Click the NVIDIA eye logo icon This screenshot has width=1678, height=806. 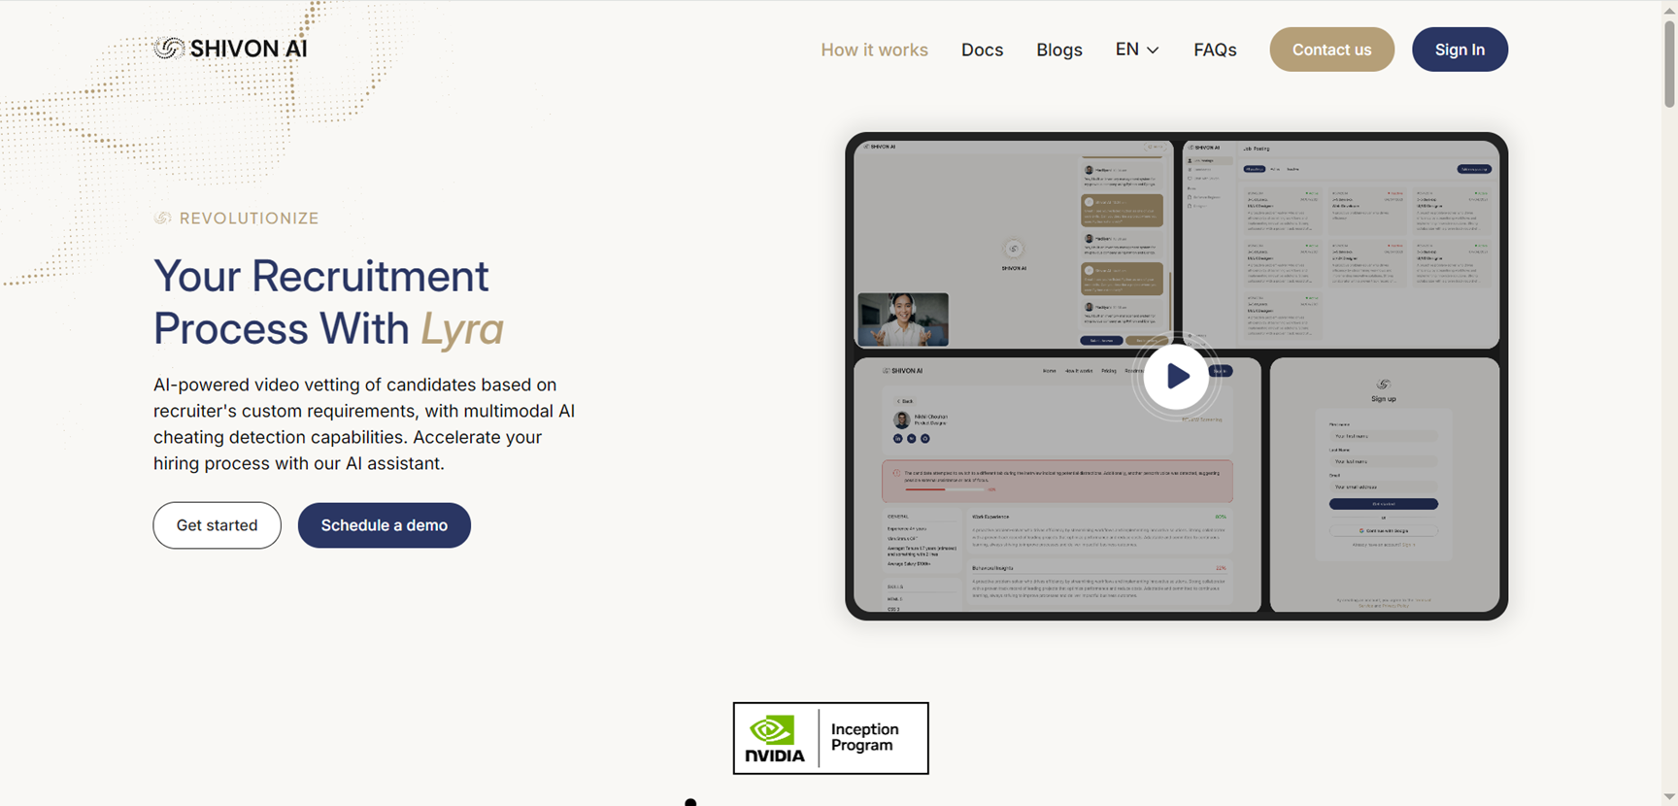(772, 729)
